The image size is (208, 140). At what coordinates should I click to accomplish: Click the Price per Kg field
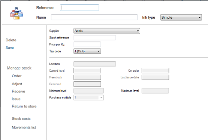coord(87,44)
